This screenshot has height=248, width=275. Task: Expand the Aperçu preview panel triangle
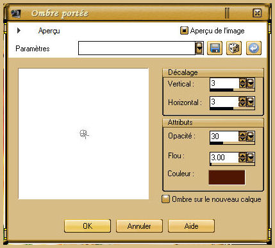pos(19,31)
